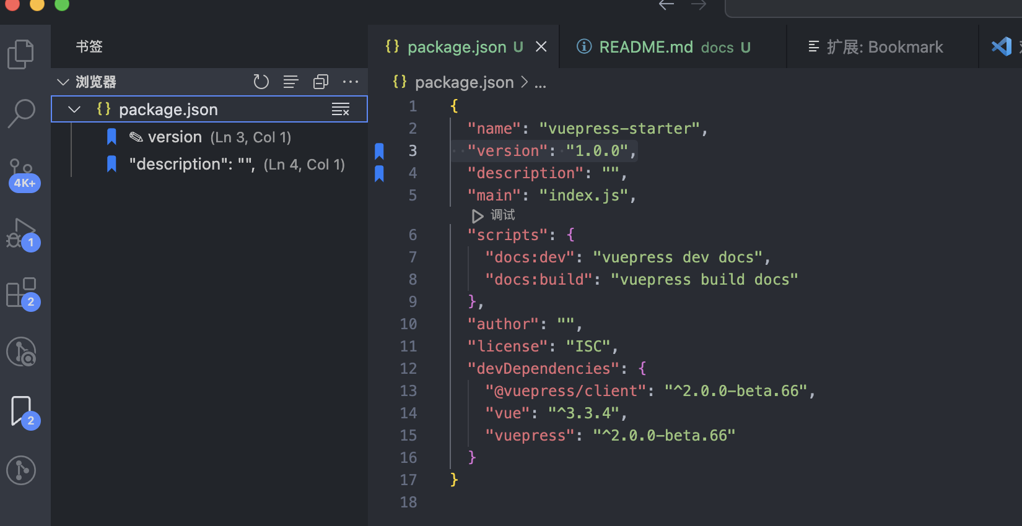Open the Bookmarks view in activity bar
1022x526 pixels.
point(22,412)
